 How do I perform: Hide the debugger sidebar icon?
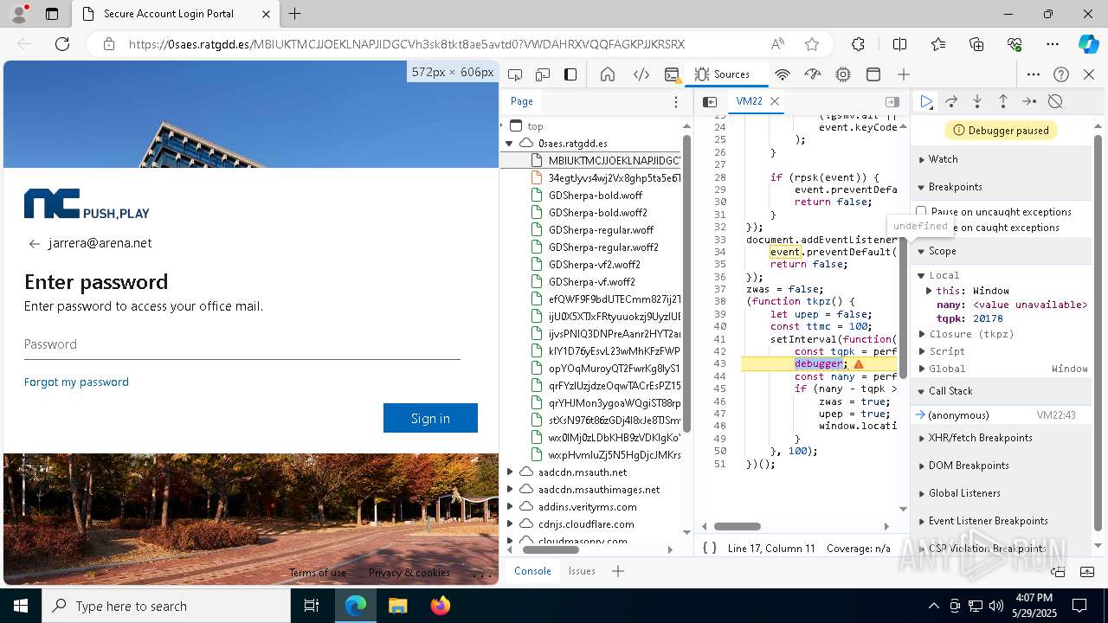click(892, 101)
